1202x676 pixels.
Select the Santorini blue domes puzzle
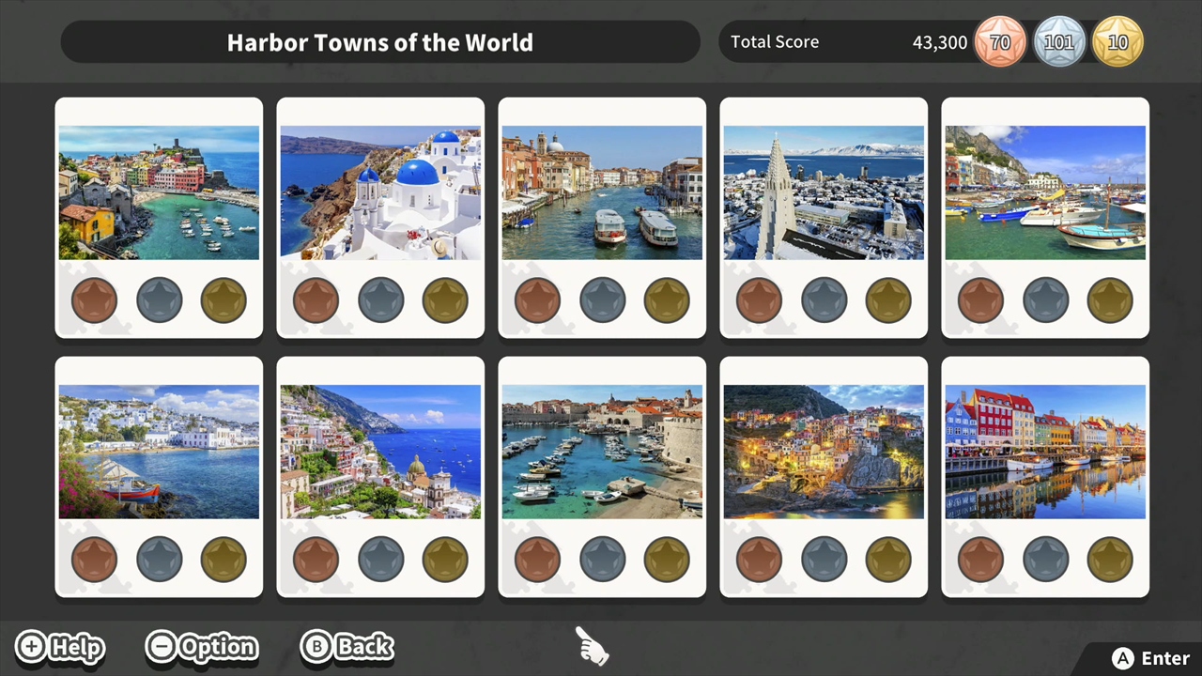[x=380, y=192]
